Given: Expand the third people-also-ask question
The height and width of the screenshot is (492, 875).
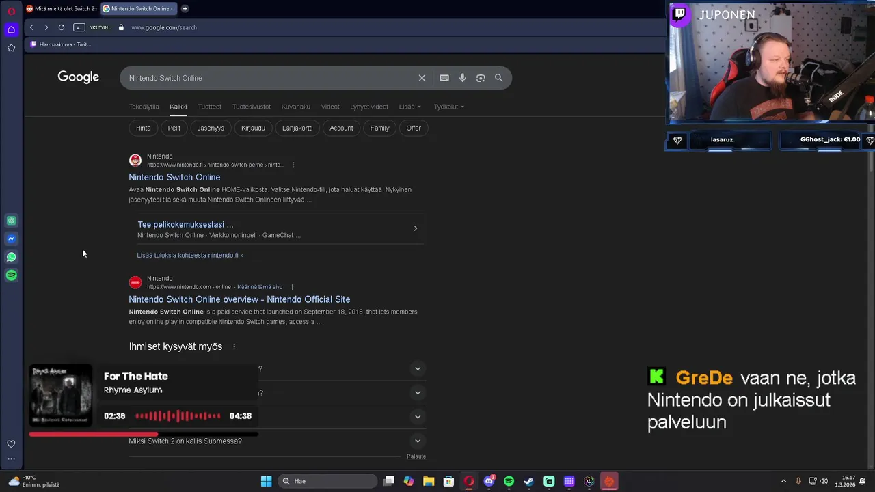Looking at the screenshot, I should (418, 416).
